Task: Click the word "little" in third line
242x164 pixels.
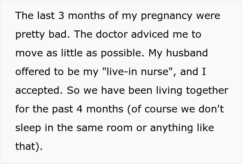Action: coord(72,53)
